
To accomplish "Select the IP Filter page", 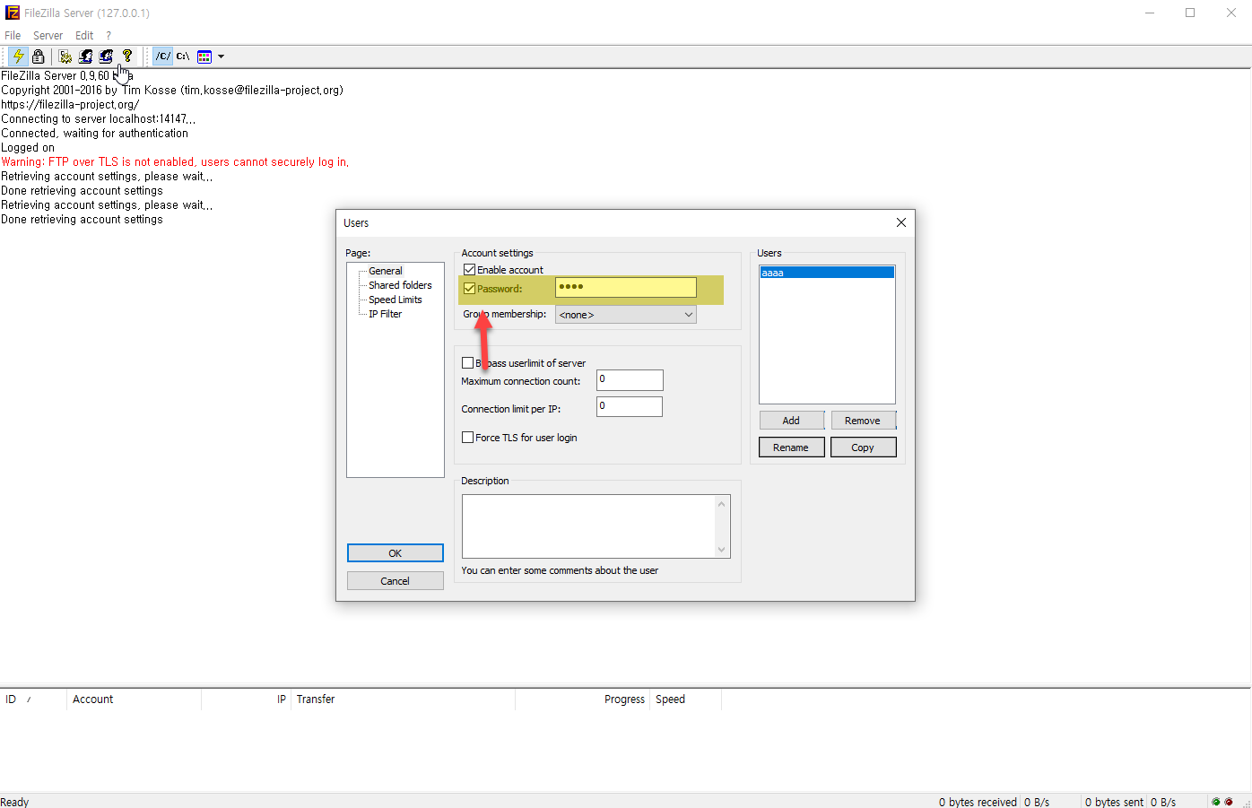I will [386, 314].
